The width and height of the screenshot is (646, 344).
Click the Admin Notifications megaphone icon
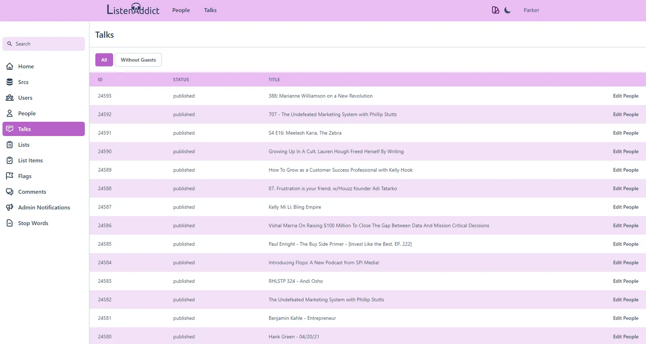9,208
